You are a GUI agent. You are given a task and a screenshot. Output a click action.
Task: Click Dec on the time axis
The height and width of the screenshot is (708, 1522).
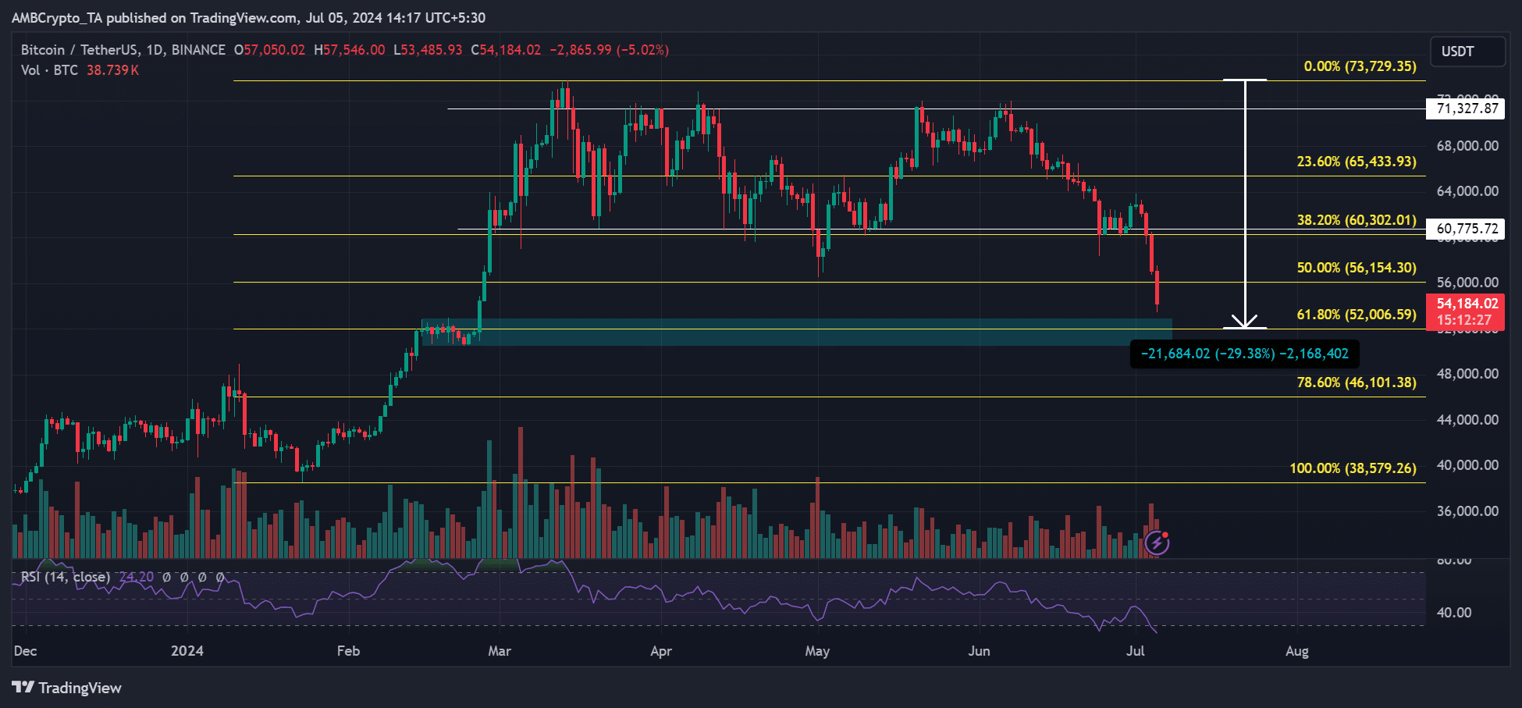coord(25,651)
